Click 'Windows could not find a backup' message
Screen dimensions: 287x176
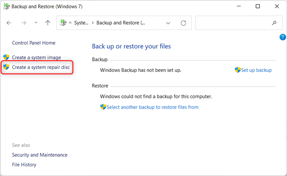coord(156,97)
